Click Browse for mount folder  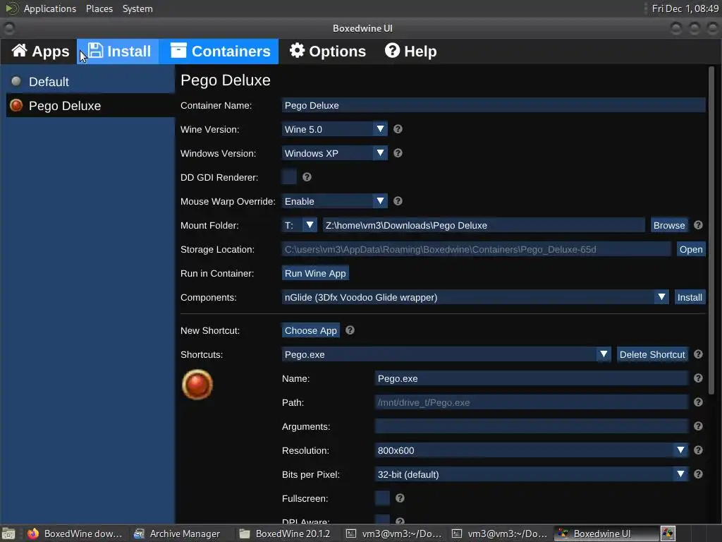click(x=669, y=225)
